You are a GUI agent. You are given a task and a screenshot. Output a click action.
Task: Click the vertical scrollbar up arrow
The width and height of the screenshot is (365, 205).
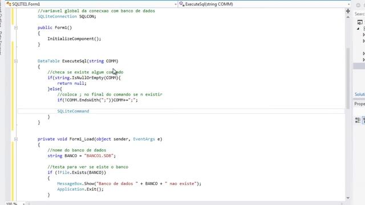pos(348,17)
